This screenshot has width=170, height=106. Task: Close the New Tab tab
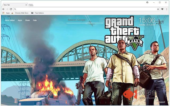[26, 5]
